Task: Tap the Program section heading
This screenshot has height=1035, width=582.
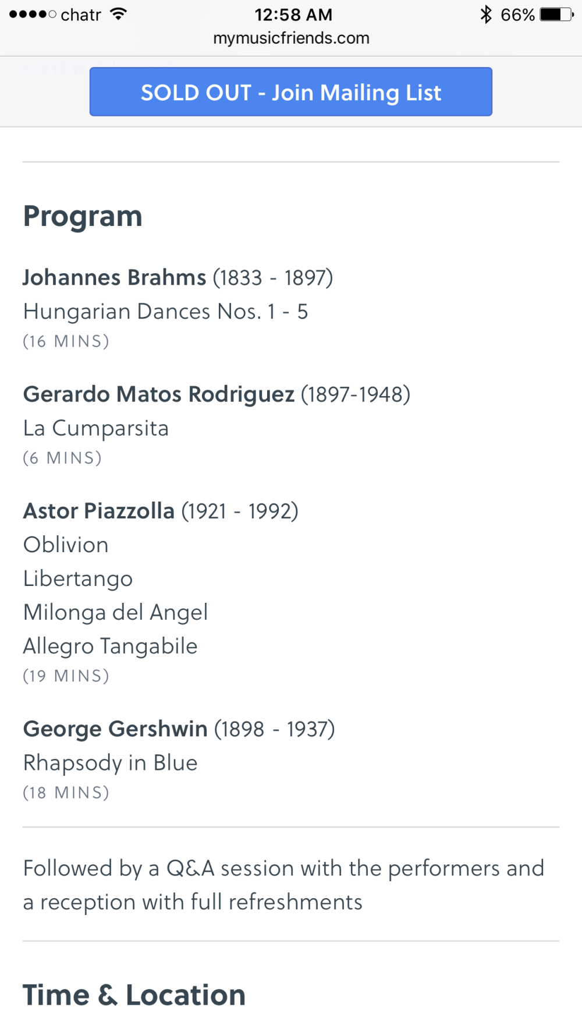Action: [x=83, y=217]
